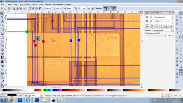Open the blend mode Нормальный dropdown
183x103 pixels.
172,30
